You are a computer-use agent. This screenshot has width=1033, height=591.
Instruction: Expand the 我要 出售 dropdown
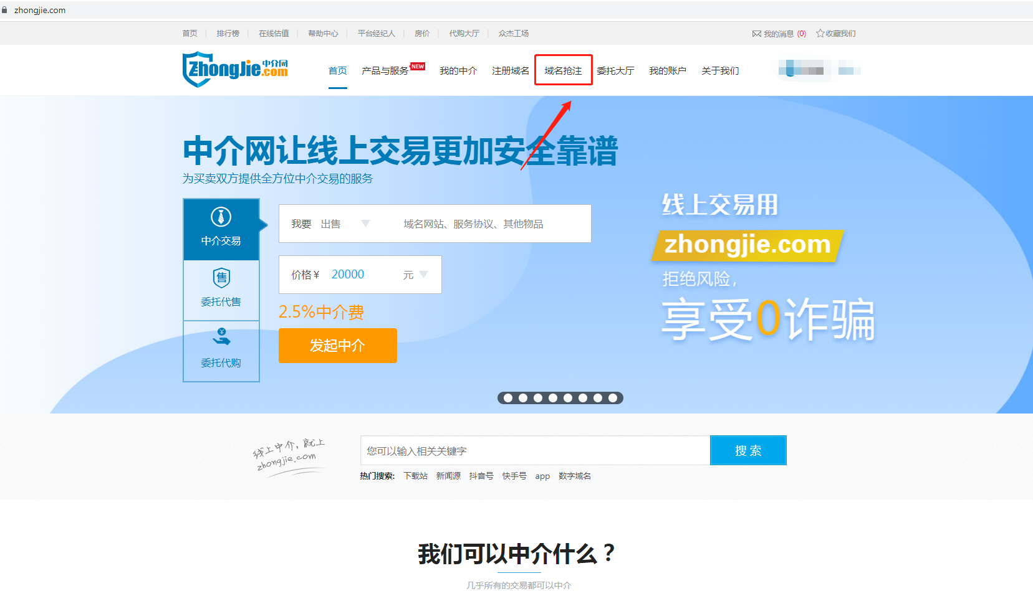click(x=365, y=224)
